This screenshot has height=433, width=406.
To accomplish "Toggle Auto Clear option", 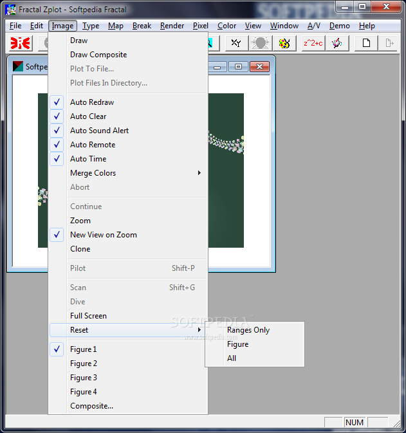I will coord(129,116).
